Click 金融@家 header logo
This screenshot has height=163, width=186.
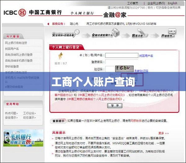pyautogui.click(x=115, y=15)
